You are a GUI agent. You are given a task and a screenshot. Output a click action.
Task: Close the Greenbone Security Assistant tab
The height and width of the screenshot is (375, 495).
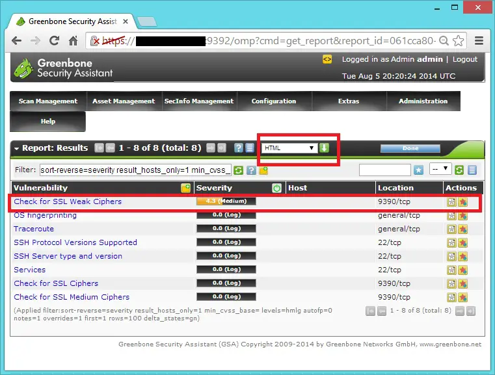click(x=126, y=21)
